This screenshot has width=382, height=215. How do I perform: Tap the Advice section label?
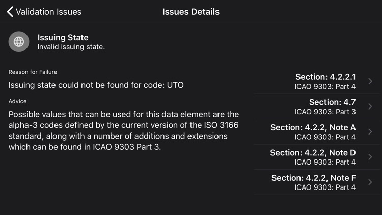pyautogui.click(x=17, y=101)
